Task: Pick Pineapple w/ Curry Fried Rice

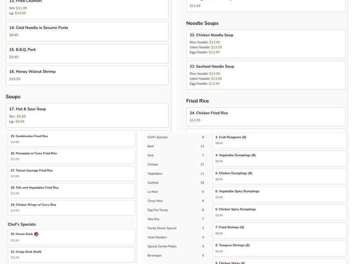Action: 71,156
